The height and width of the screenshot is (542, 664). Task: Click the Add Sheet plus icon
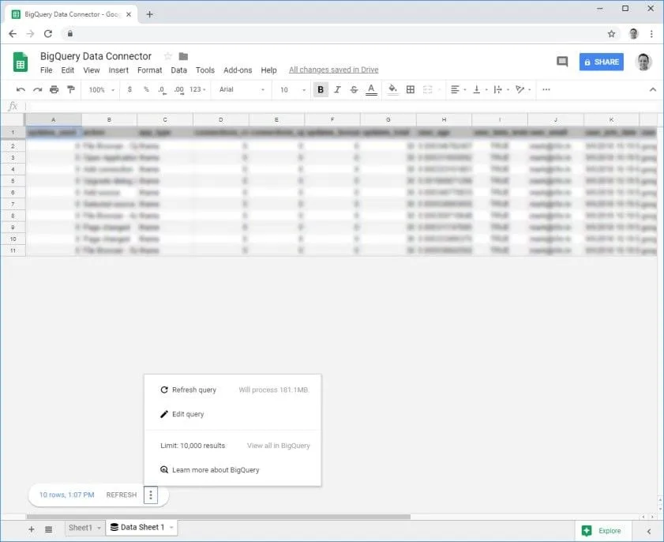pyautogui.click(x=32, y=529)
